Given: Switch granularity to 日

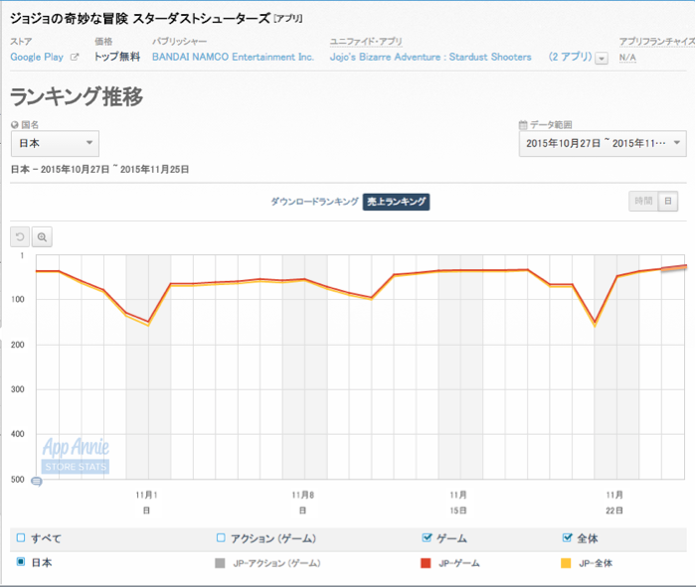Looking at the screenshot, I should 668,202.
